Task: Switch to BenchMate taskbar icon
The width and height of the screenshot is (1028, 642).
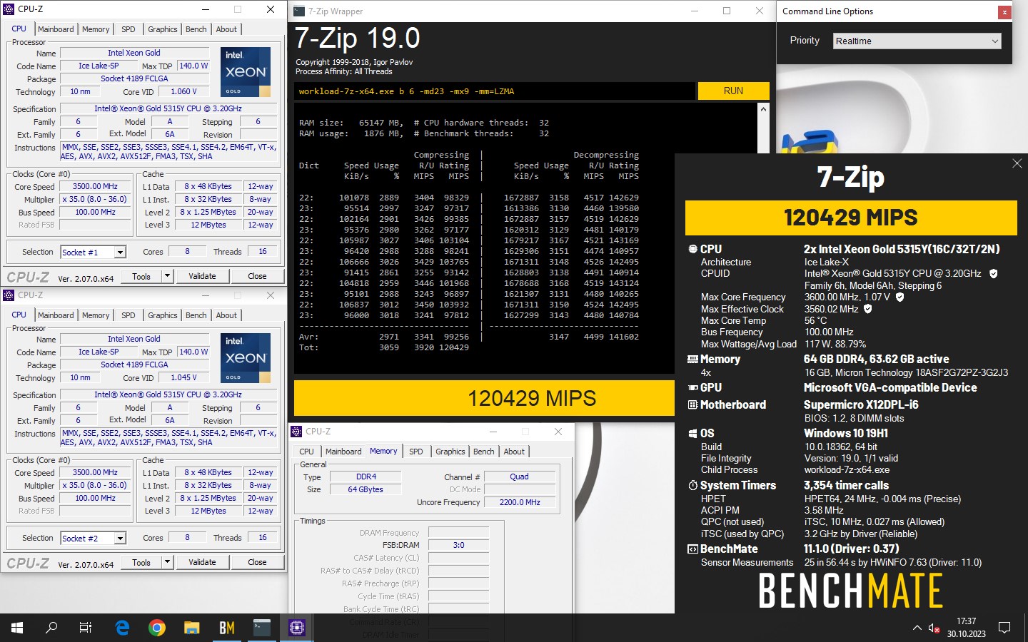Action: point(227,628)
